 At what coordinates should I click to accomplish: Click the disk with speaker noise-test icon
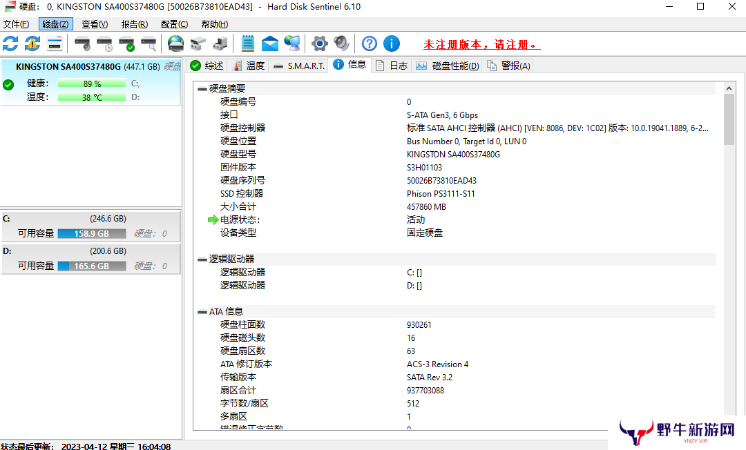pos(82,43)
